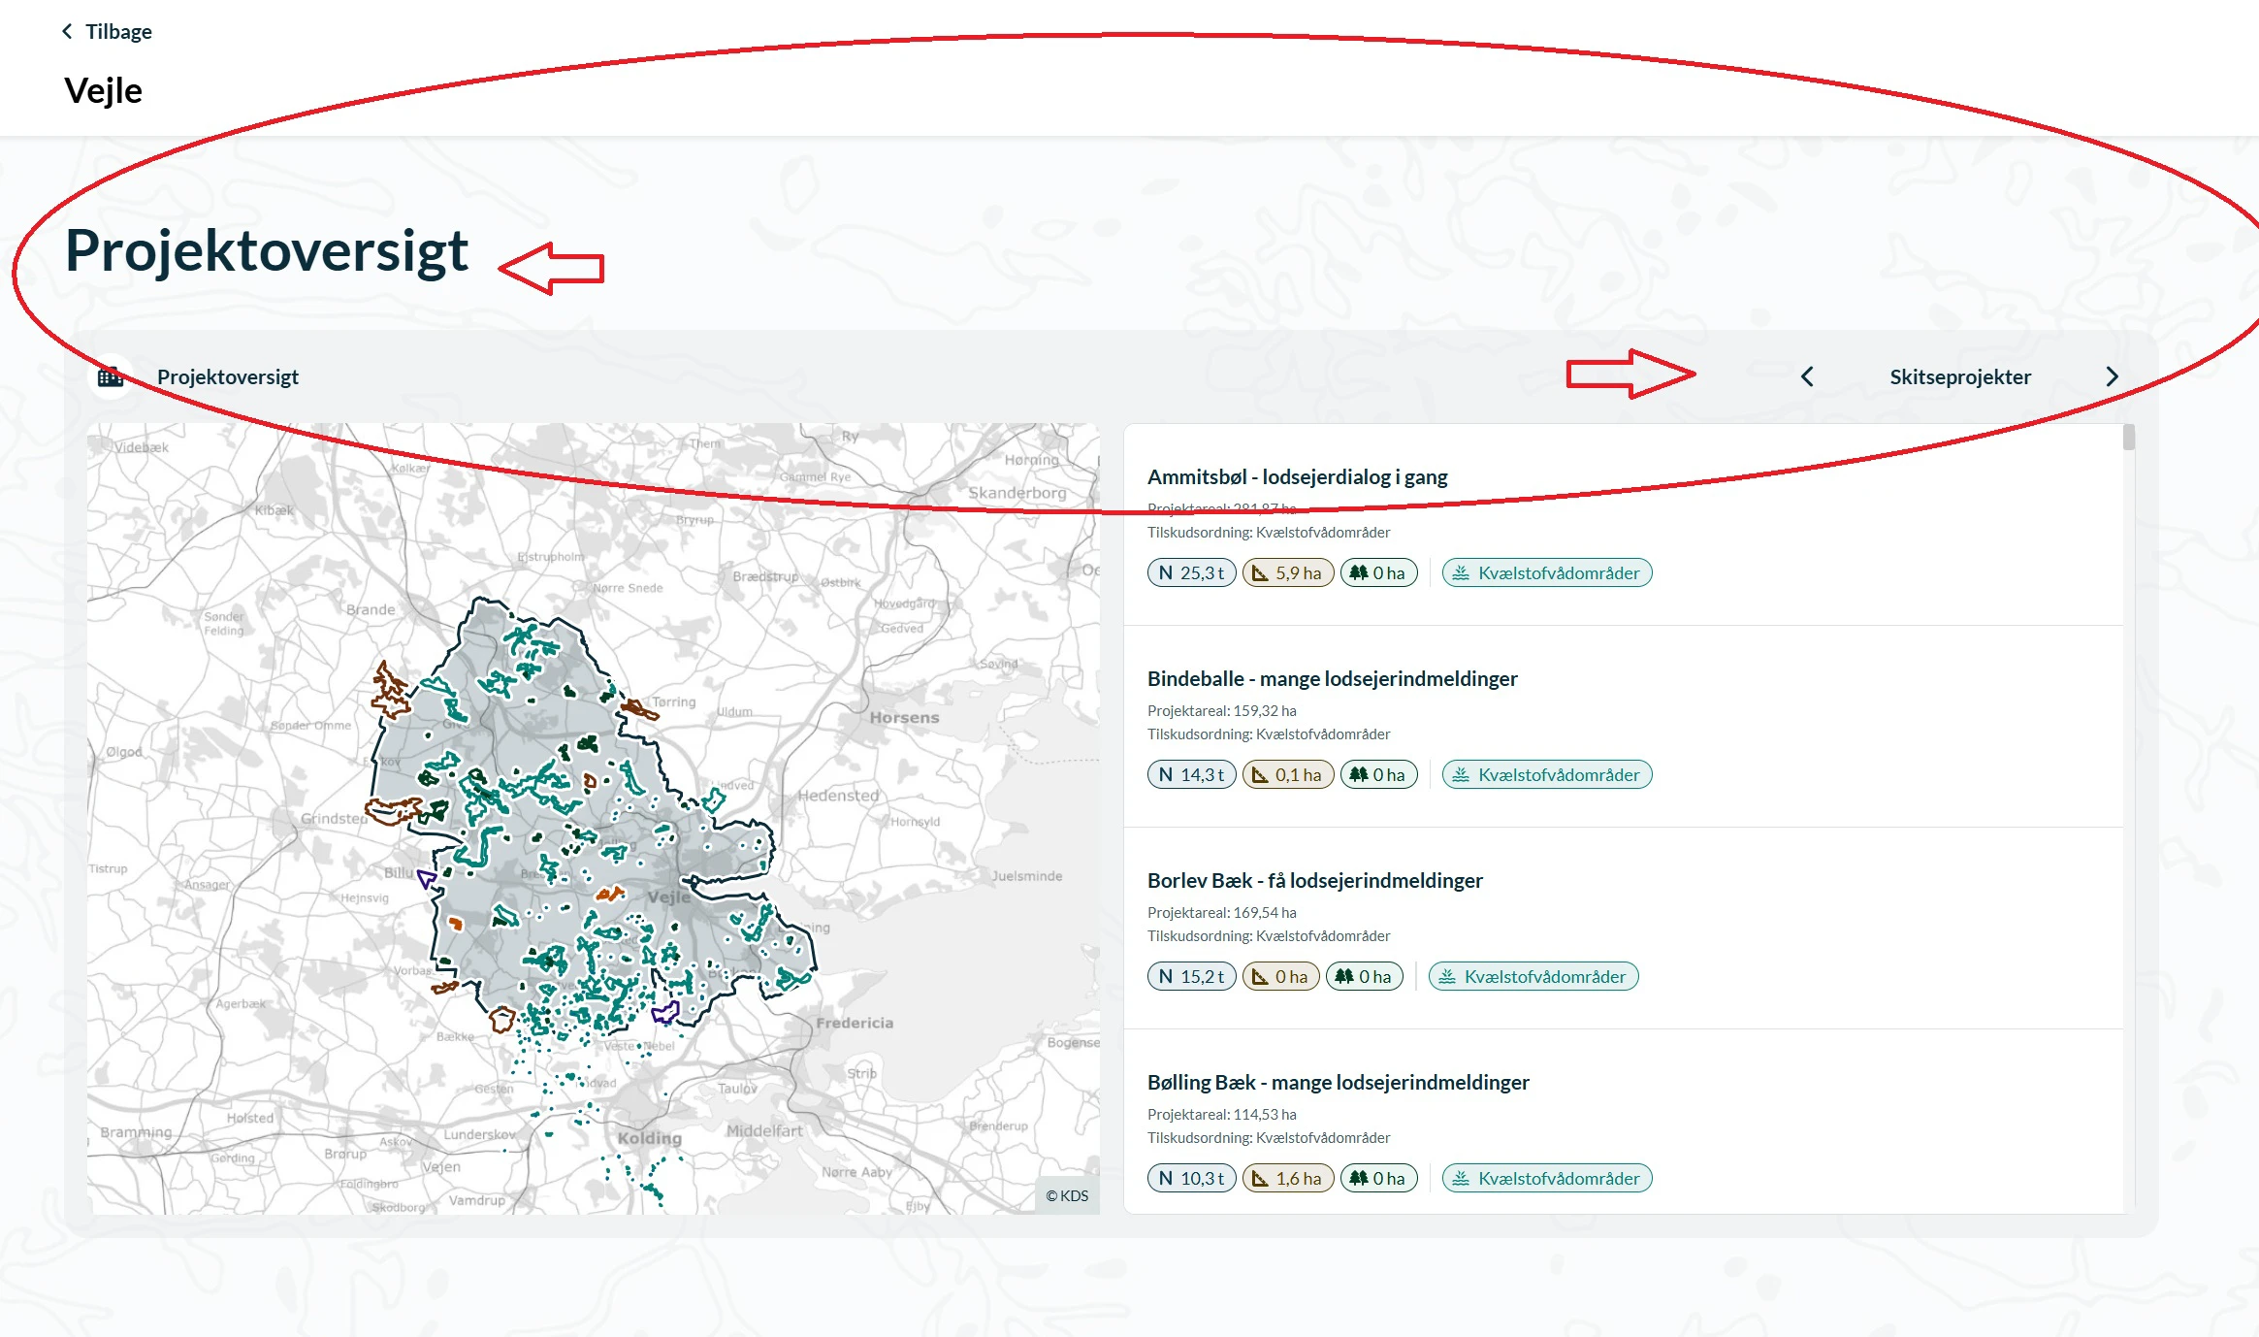
Task: Click the KDS map attribution
Action: (x=1067, y=1195)
